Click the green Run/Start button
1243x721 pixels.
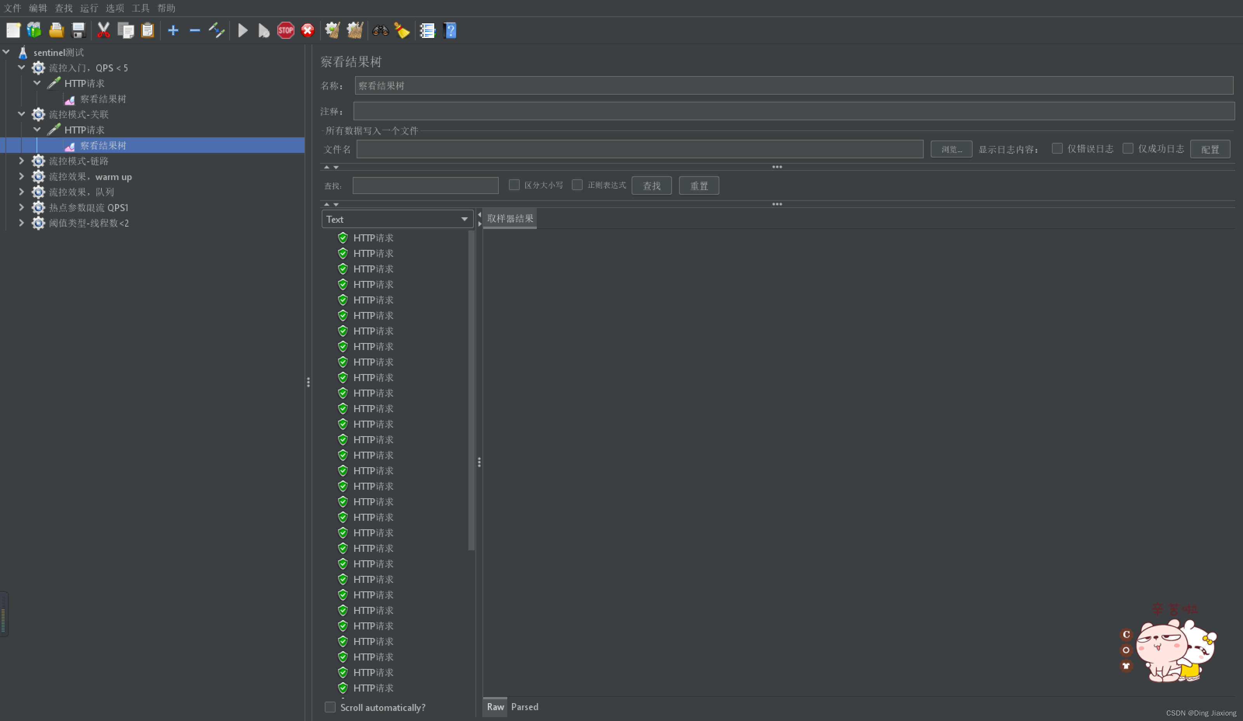click(243, 30)
